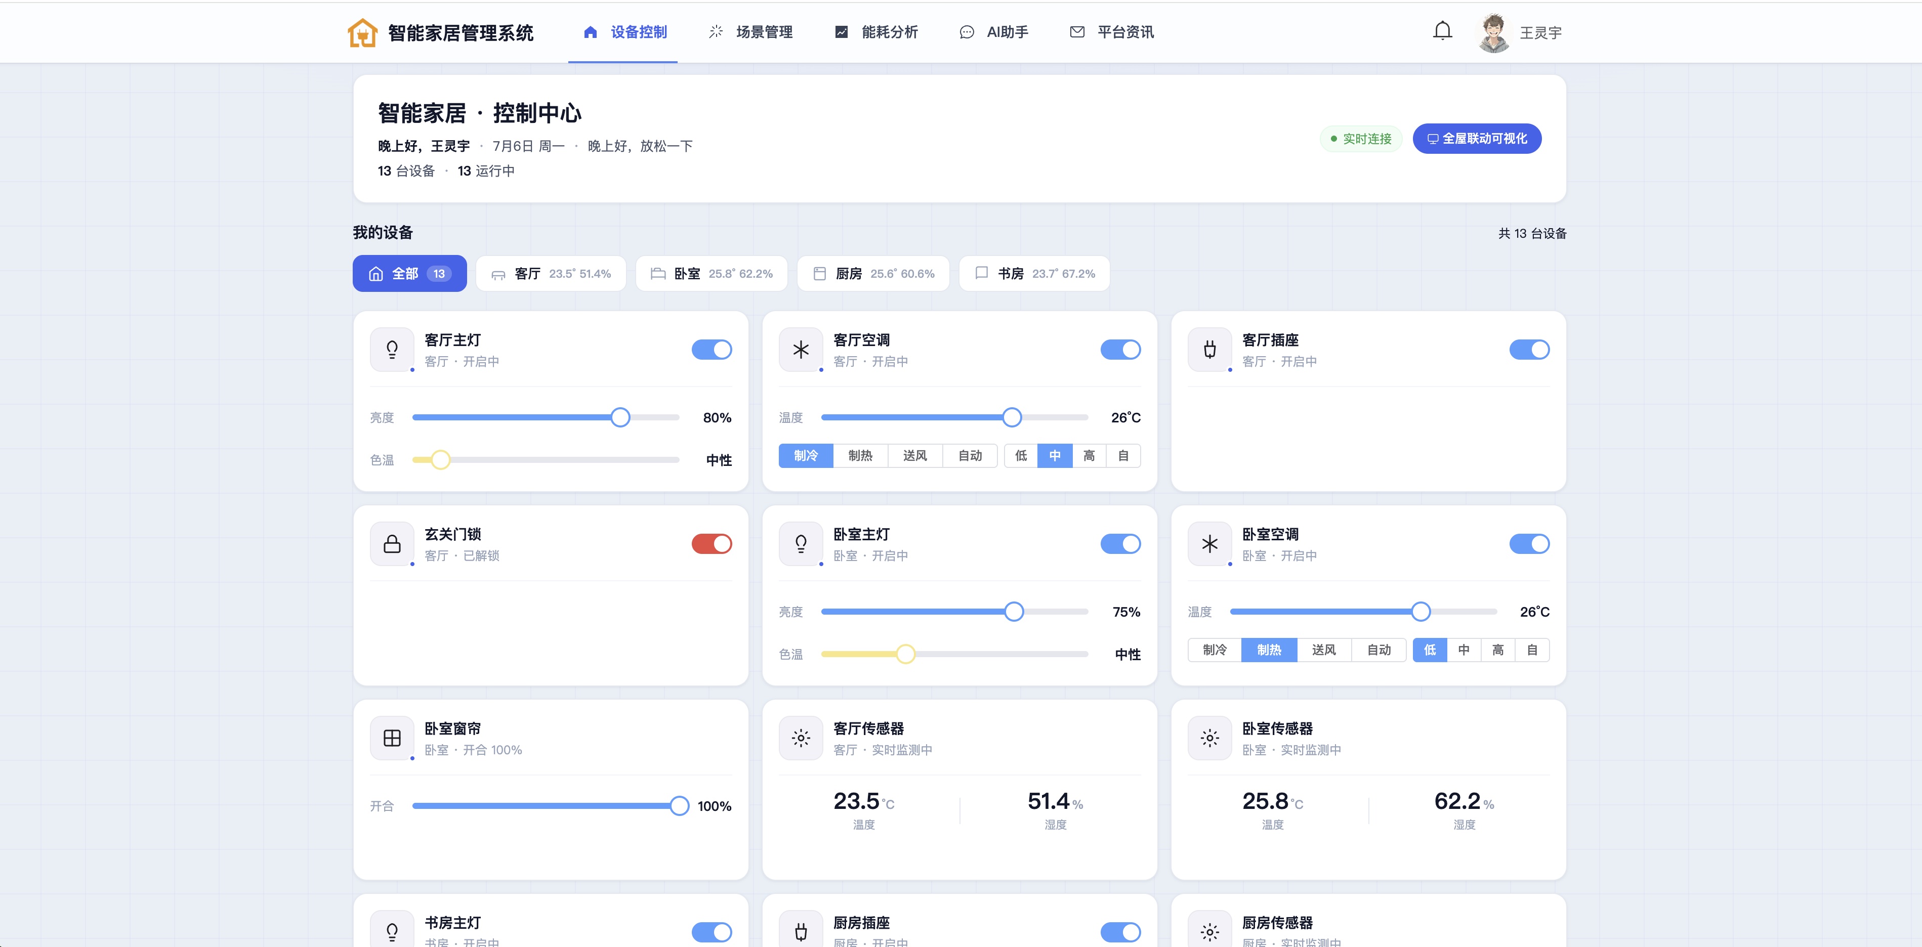
Task: Set 客厅空调 mode to 送风
Action: 915,456
